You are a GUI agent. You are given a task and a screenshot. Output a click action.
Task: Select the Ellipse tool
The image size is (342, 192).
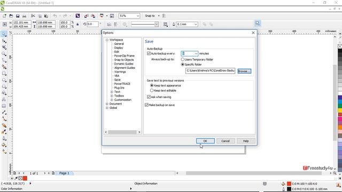(4, 80)
